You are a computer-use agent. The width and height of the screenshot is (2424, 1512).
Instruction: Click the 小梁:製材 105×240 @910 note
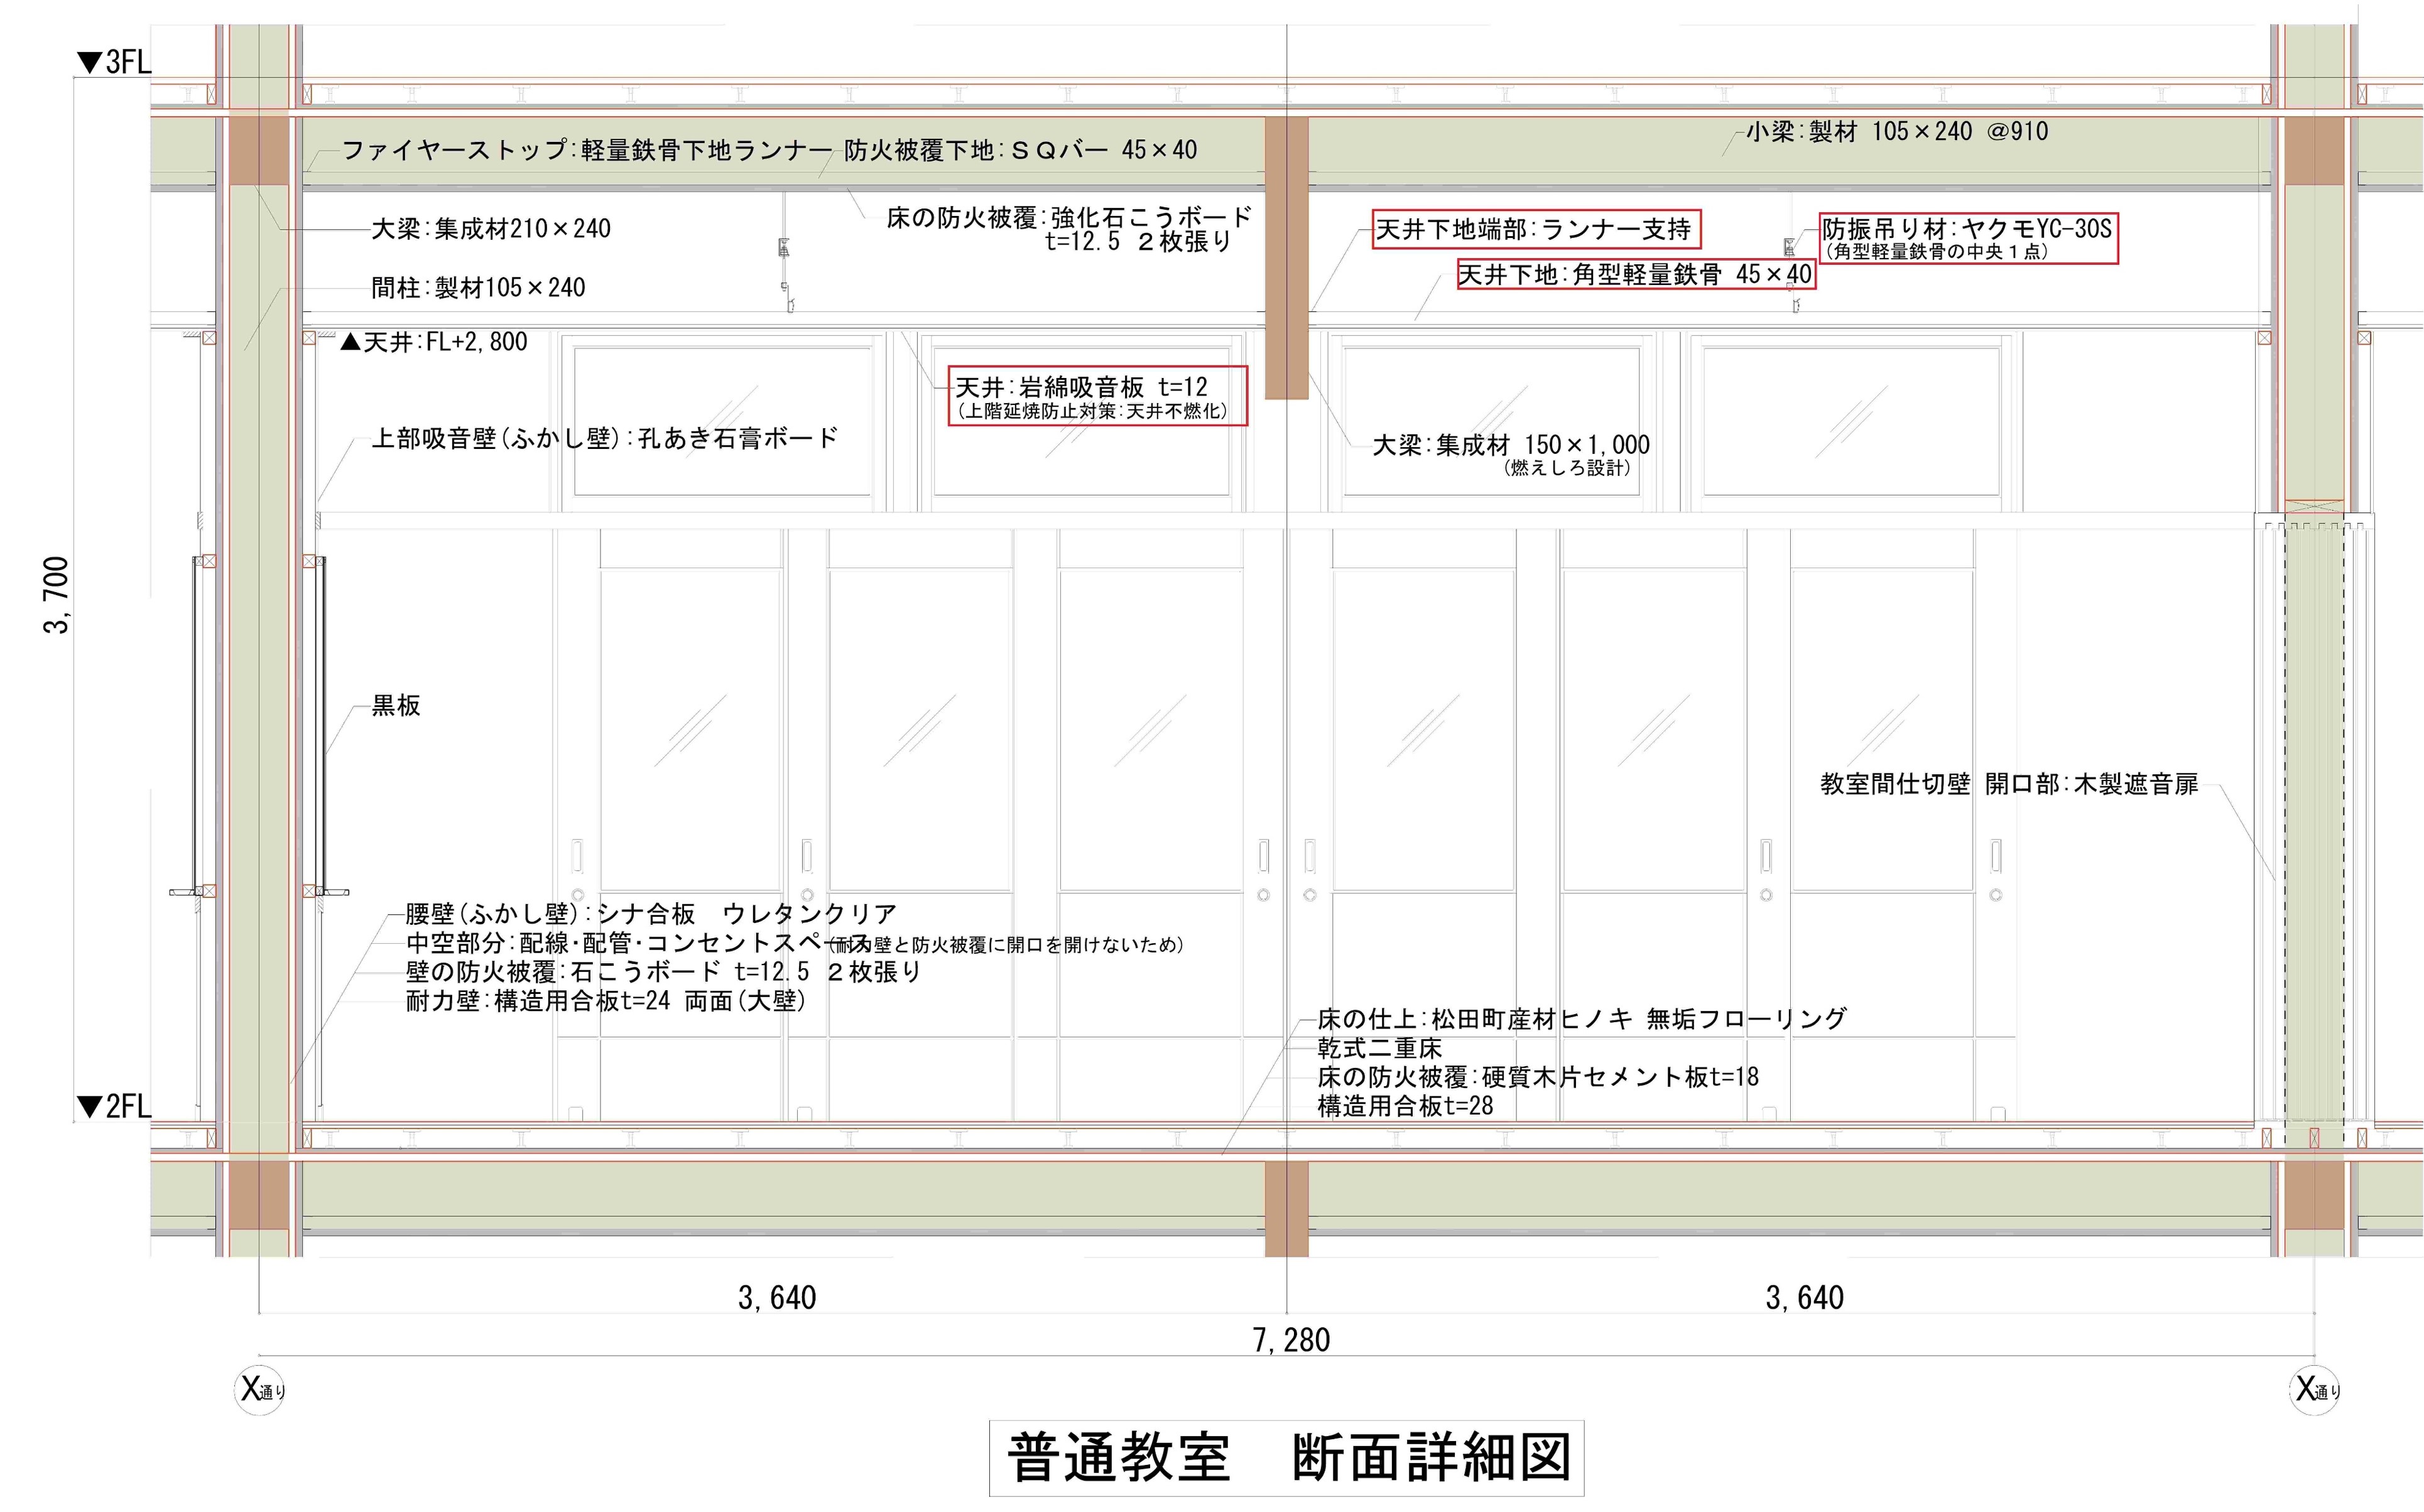1898,131
